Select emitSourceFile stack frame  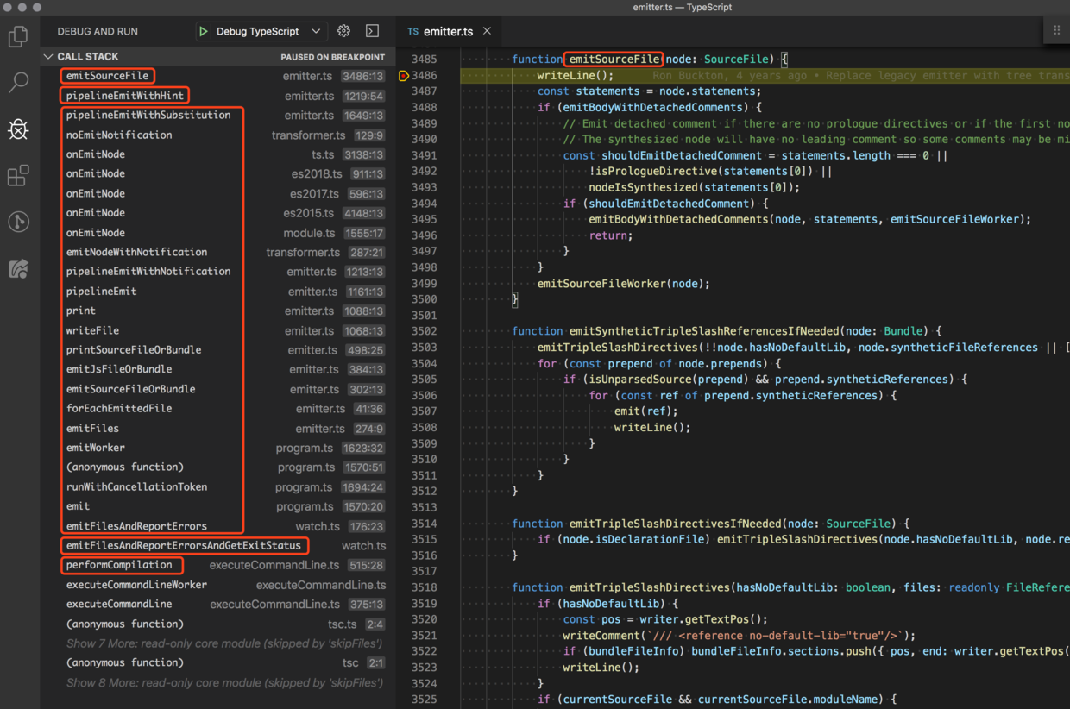click(x=108, y=76)
